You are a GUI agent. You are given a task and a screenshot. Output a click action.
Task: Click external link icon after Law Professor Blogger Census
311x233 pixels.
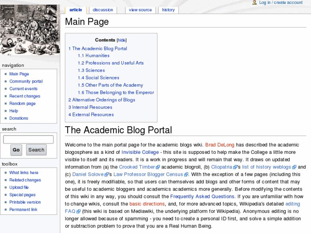click(186, 174)
